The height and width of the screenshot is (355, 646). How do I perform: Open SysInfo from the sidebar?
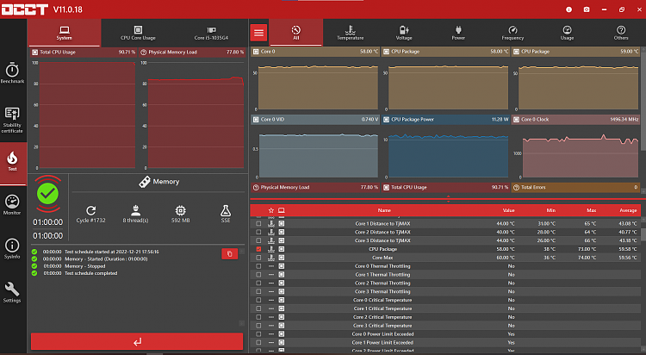12,249
